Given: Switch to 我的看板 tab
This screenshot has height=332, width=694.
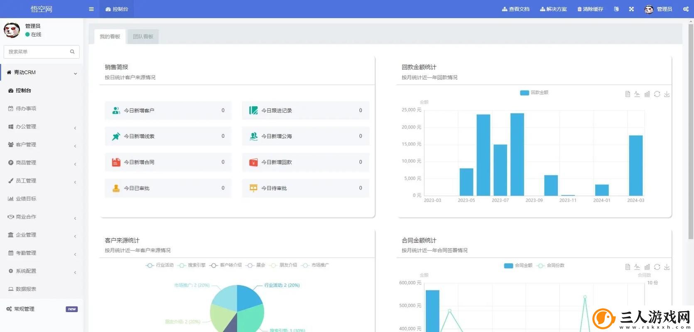Looking at the screenshot, I should pyautogui.click(x=110, y=37).
